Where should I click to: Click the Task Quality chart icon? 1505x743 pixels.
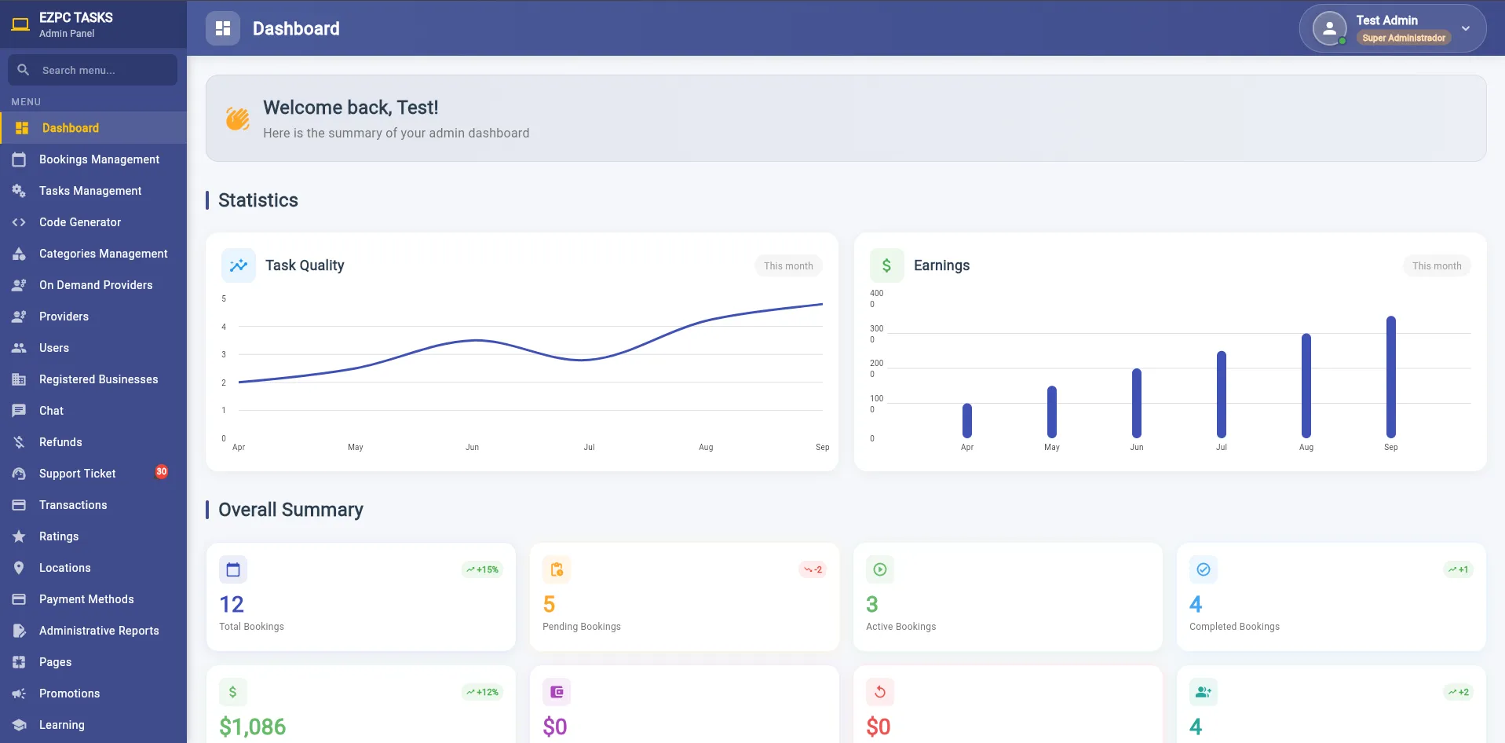(x=239, y=265)
